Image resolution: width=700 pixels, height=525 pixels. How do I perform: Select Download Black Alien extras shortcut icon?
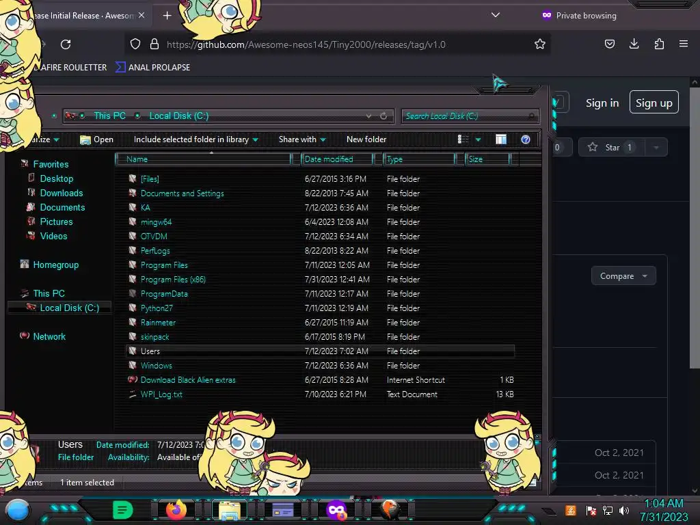pyautogui.click(x=133, y=379)
